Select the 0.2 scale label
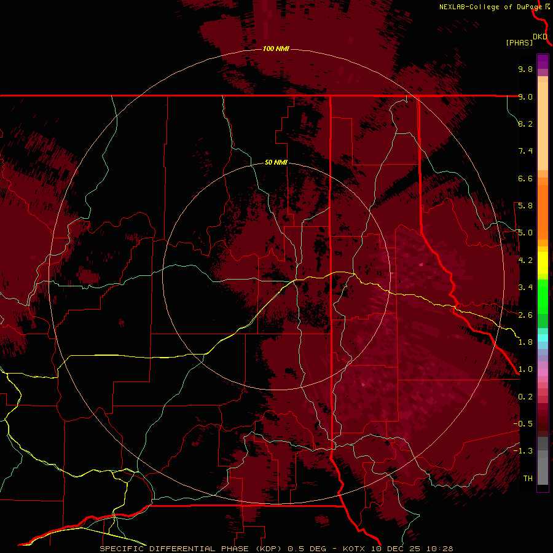This screenshot has width=553, height=553. click(x=525, y=397)
